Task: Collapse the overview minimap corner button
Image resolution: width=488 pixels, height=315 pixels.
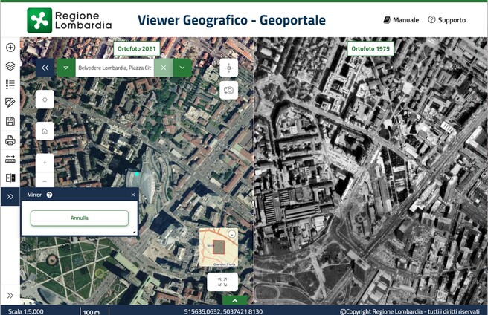Action: (x=231, y=235)
